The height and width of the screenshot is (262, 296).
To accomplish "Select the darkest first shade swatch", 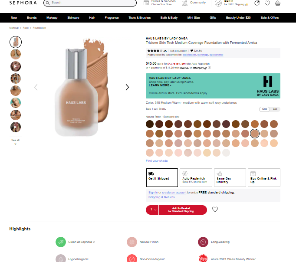I will [150, 124].
